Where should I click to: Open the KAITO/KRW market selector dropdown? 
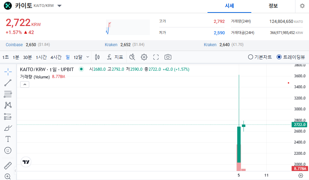(x=59, y=6)
